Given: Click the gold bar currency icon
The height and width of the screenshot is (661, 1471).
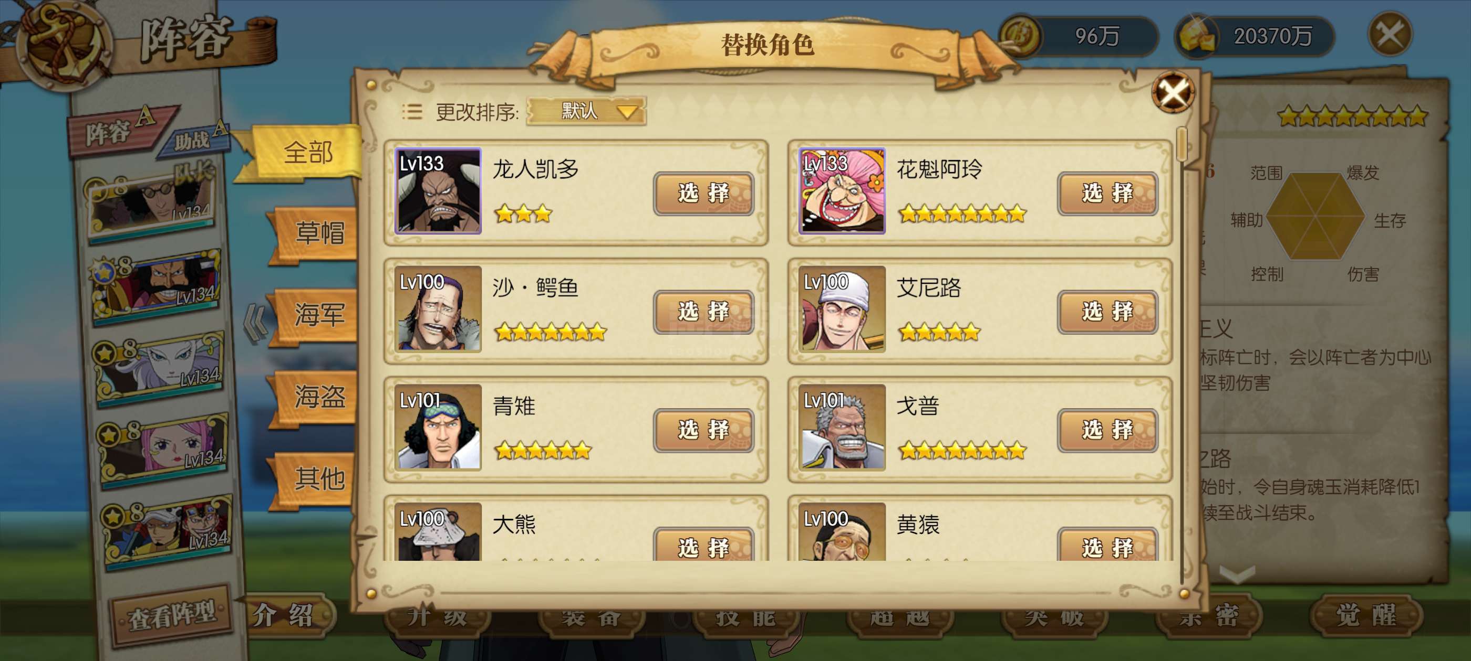Looking at the screenshot, I should (1197, 36).
